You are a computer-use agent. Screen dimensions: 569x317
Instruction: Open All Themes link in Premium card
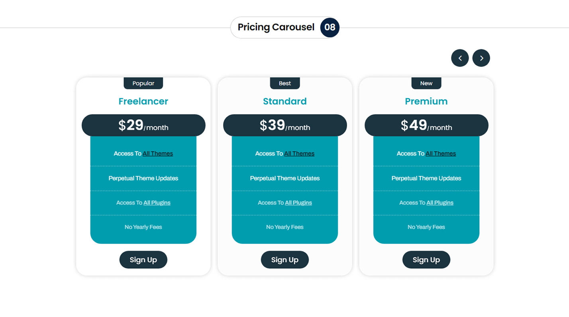[x=441, y=154]
